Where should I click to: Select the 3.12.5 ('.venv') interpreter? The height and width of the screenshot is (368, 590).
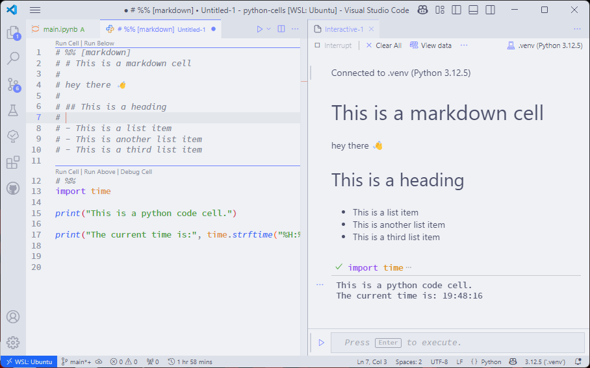pyautogui.click(x=545, y=362)
